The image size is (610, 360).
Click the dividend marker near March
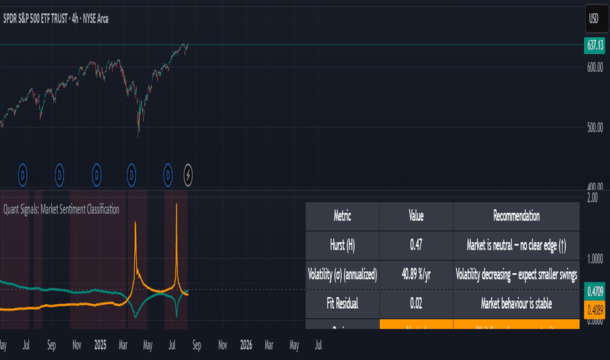point(132,175)
